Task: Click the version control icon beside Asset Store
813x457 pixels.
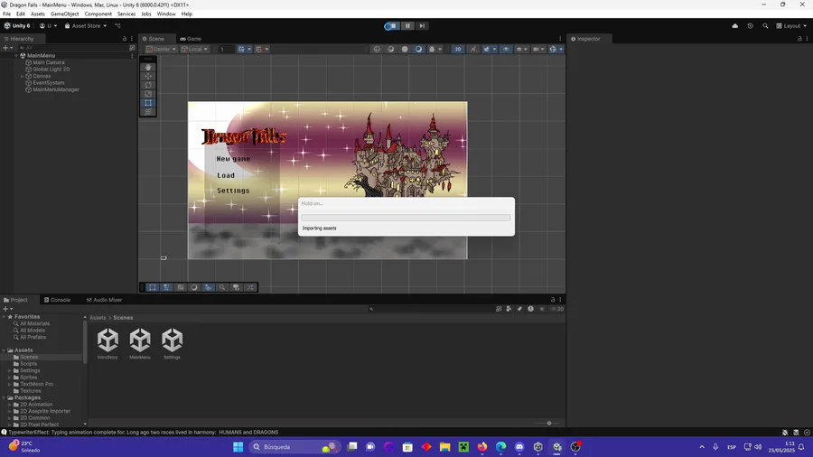Action: click(x=117, y=26)
